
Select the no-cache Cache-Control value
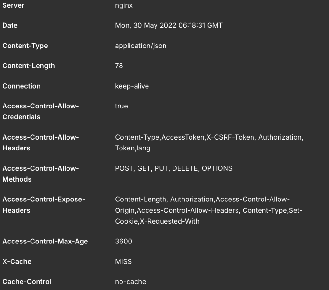(x=130, y=282)
